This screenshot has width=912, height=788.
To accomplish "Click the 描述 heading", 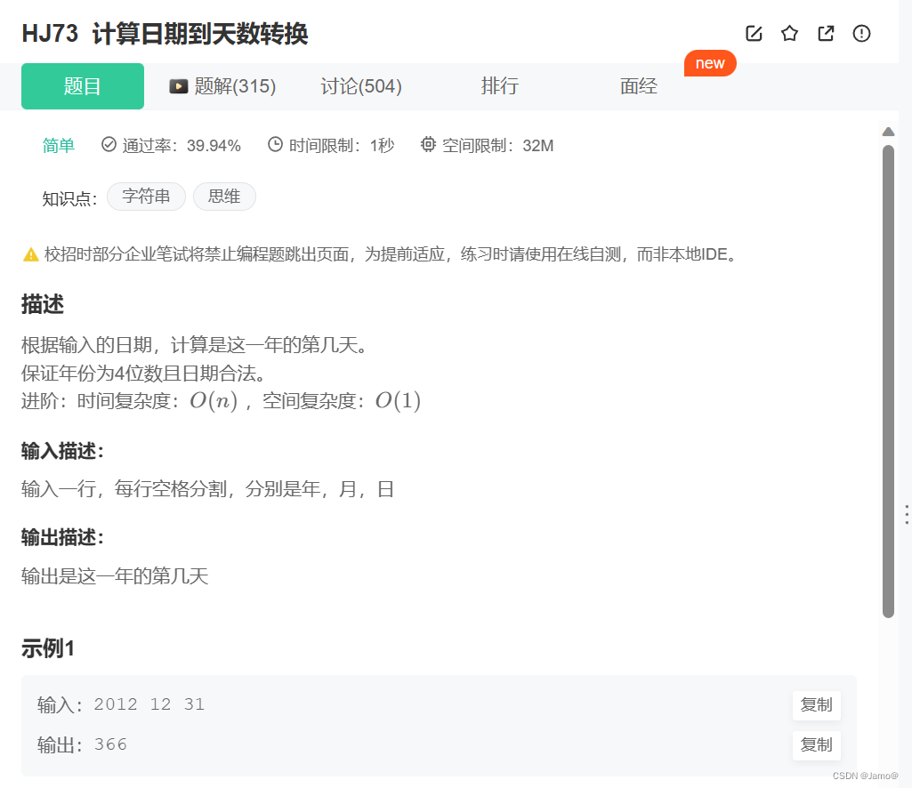I will point(43,304).
